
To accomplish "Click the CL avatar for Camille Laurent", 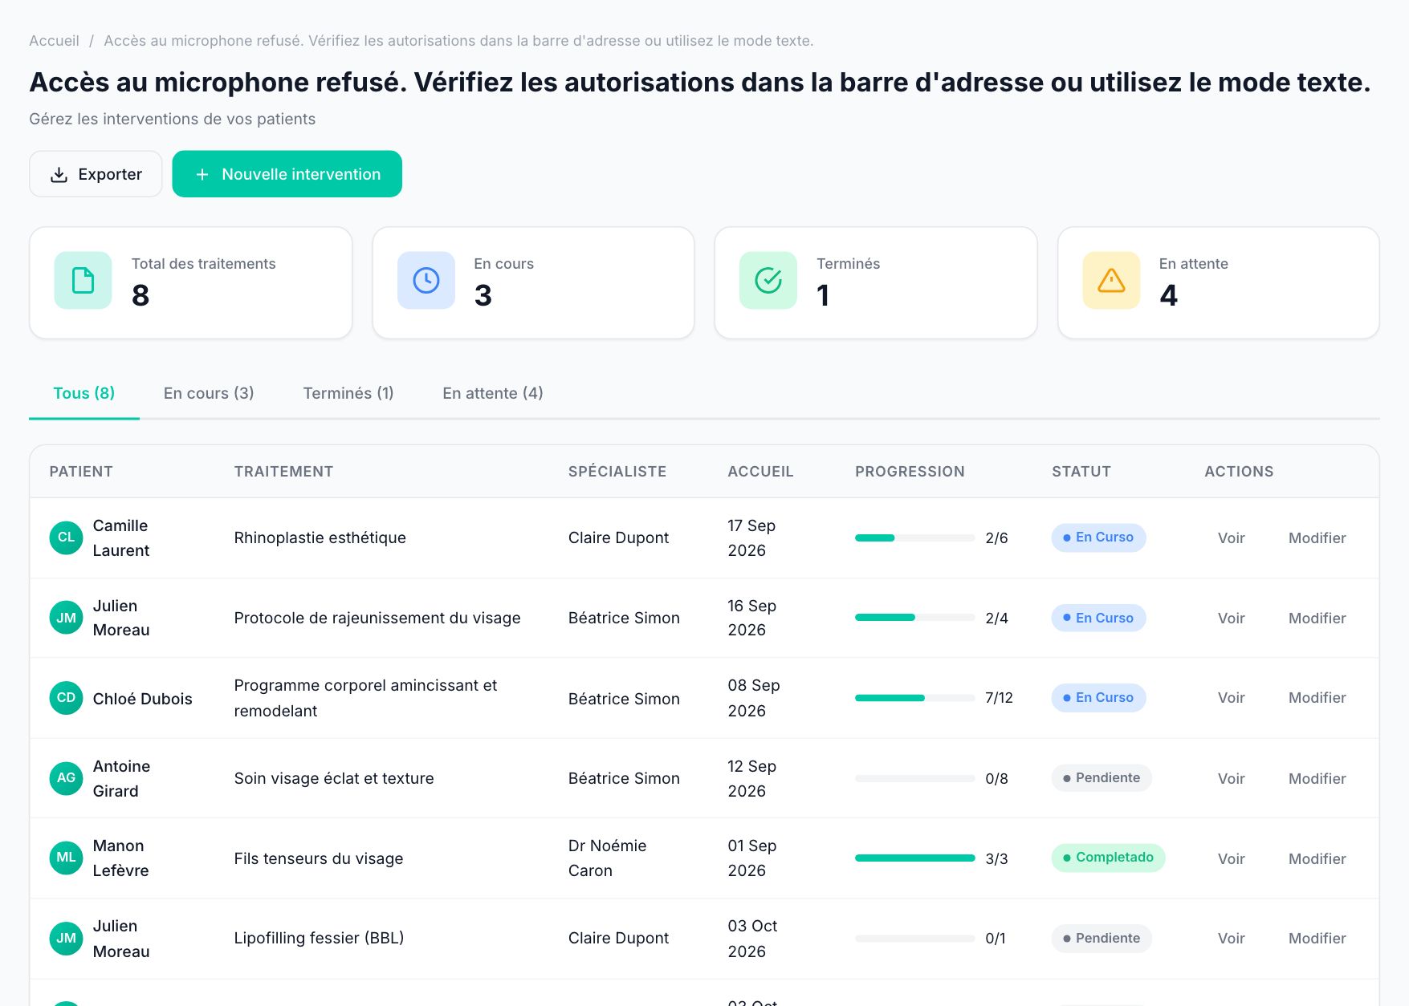I will [66, 537].
